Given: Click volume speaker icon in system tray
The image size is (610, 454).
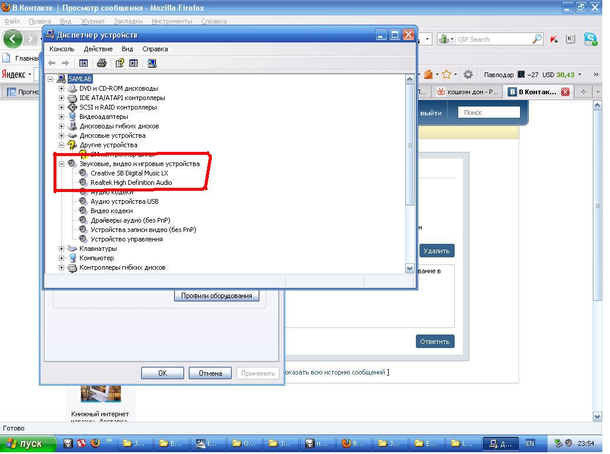Looking at the screenshot, I should [x=568, y=443].
